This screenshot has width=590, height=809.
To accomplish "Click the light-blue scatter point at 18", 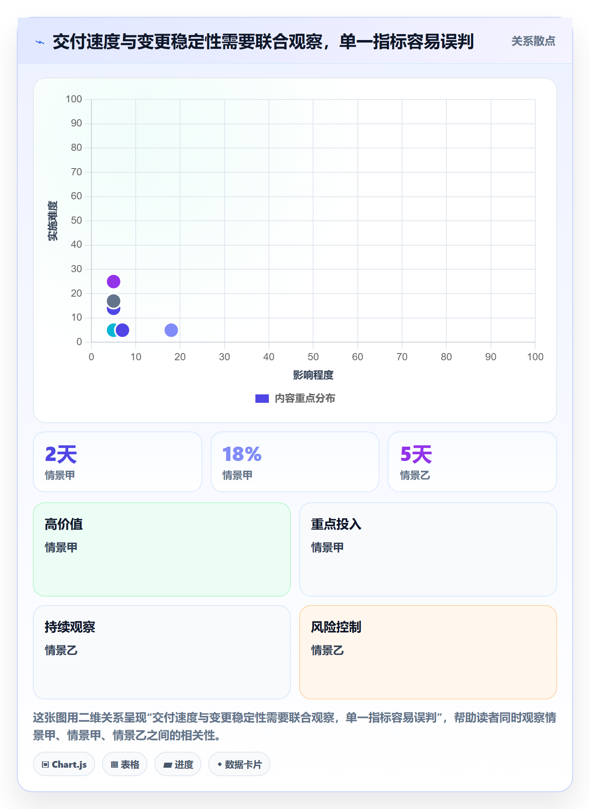I will pos(171,330).
